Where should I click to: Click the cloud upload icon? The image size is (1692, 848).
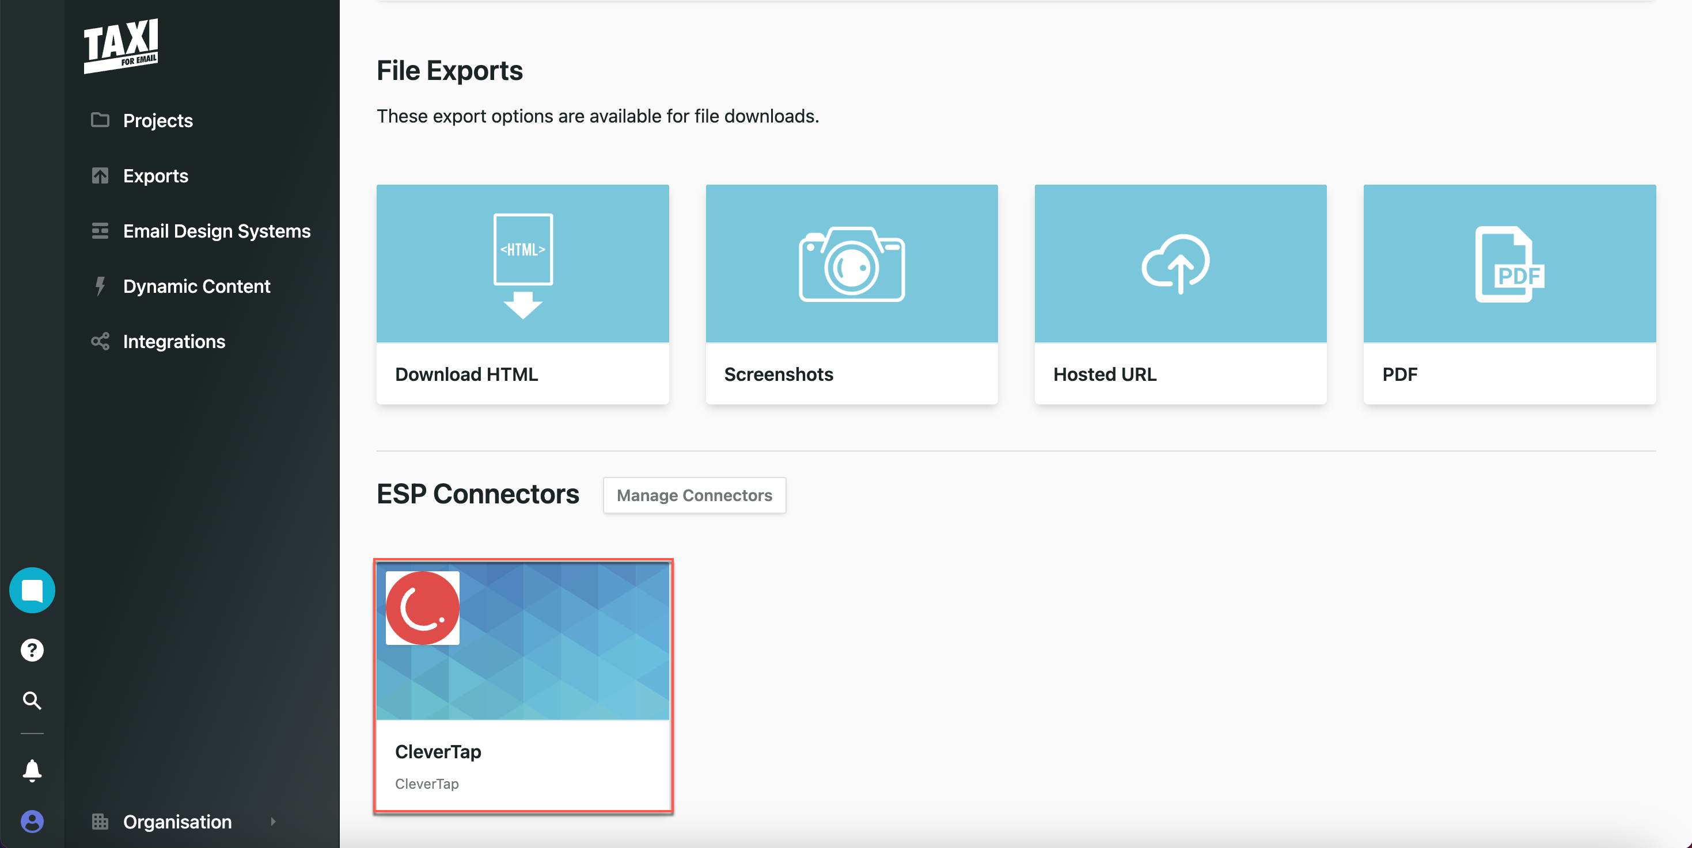[1176, 264]
